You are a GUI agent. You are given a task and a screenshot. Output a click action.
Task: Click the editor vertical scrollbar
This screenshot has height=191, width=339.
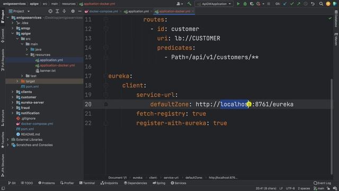(332, 127)
